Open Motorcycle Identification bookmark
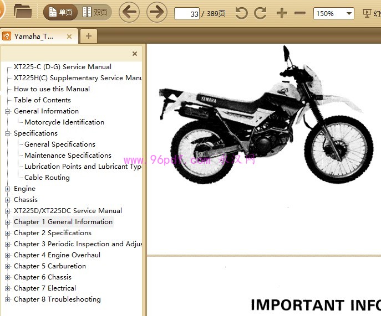Image resolution: width=381 pixels, height=316 pixels. tap(64, 122)
